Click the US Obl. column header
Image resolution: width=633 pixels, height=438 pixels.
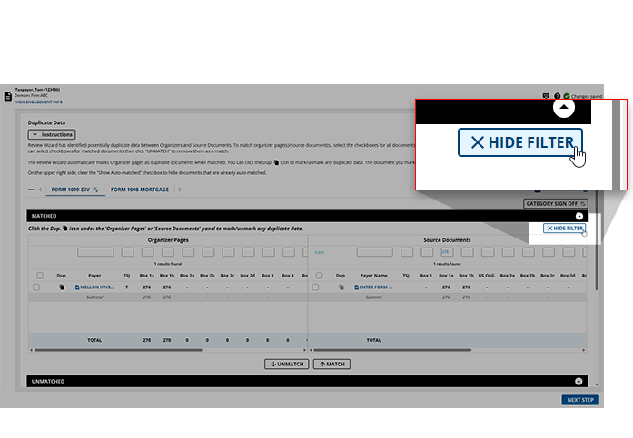pos(487,276)
